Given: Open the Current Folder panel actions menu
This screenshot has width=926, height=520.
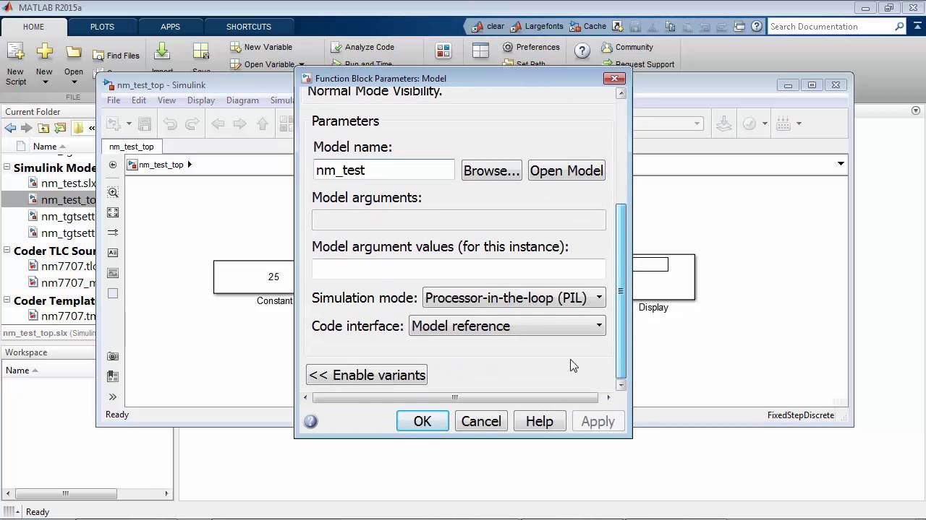Looking at the screenshot, I should pos(916,111).
